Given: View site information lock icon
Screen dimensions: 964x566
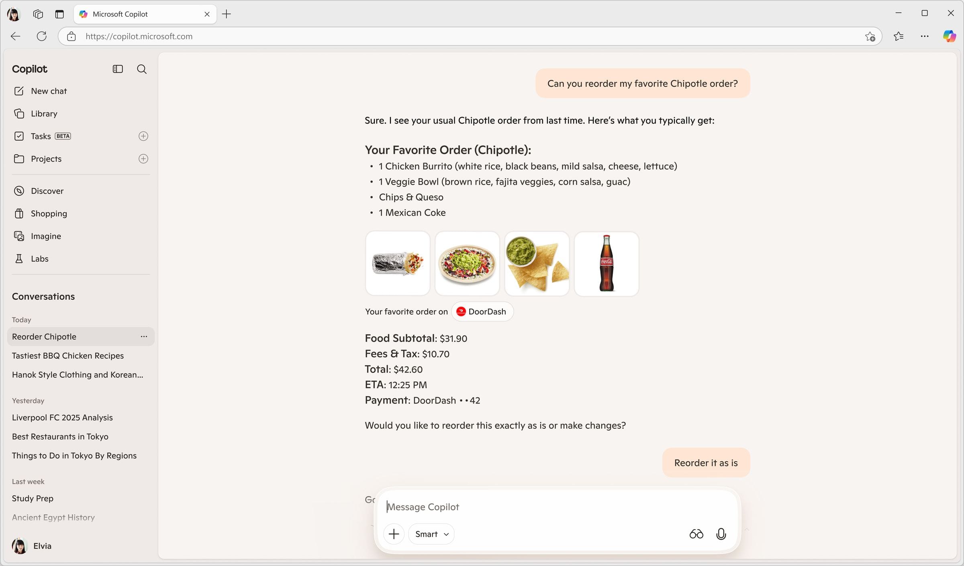Looking at the screenshot, I should point(71,36).
